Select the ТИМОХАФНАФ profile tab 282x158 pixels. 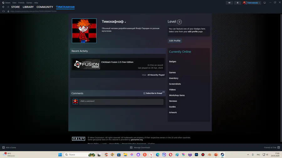(x=65, y=7)
